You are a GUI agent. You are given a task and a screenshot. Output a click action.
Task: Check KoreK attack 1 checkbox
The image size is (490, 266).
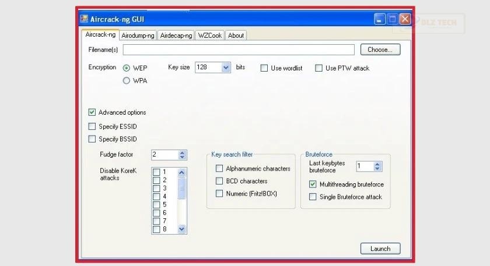156,172
